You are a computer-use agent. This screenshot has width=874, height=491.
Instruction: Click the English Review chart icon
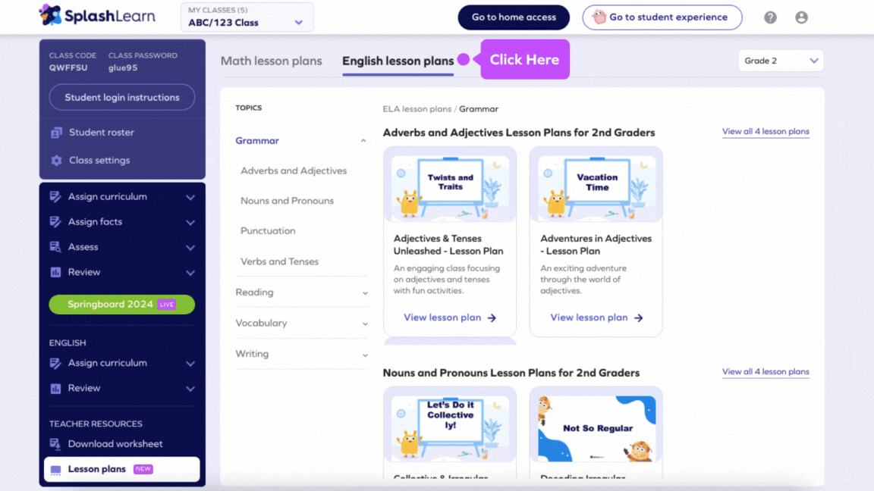[55, 388]
